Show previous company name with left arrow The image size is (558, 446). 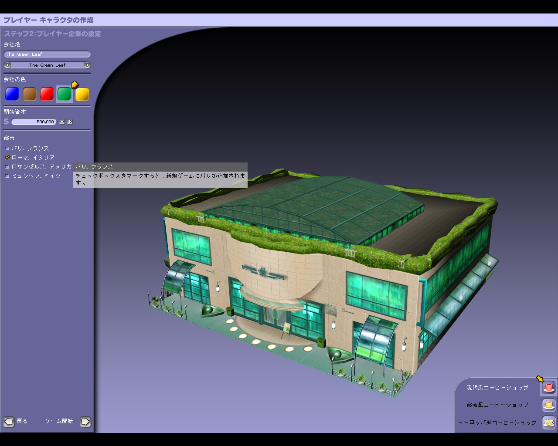click(x=7, y=65)
